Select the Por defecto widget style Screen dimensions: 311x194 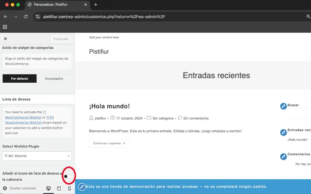pos(19,79)
